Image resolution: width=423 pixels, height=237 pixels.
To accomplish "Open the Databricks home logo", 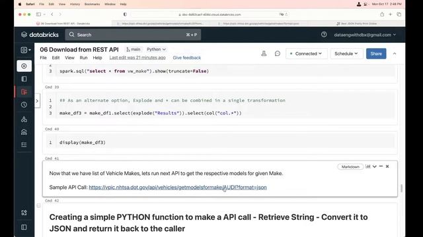I will [40, 35].
